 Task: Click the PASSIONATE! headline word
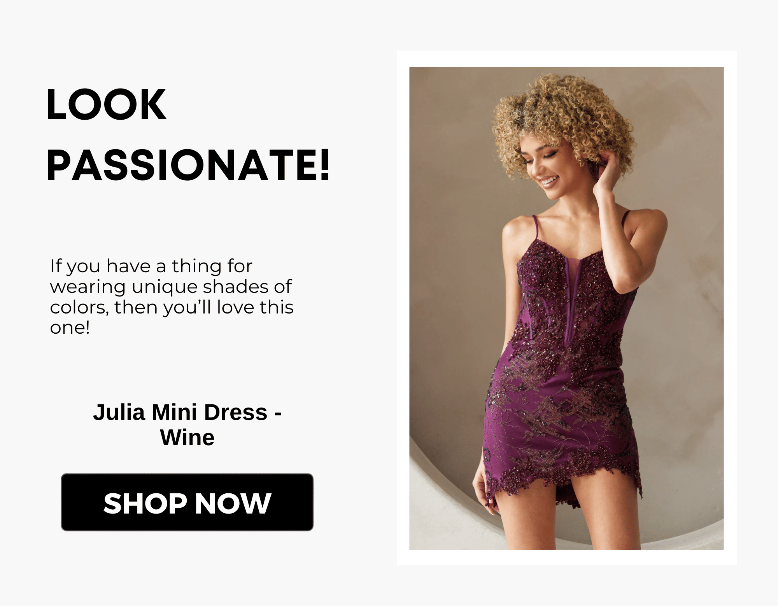(x=188, y=165)
